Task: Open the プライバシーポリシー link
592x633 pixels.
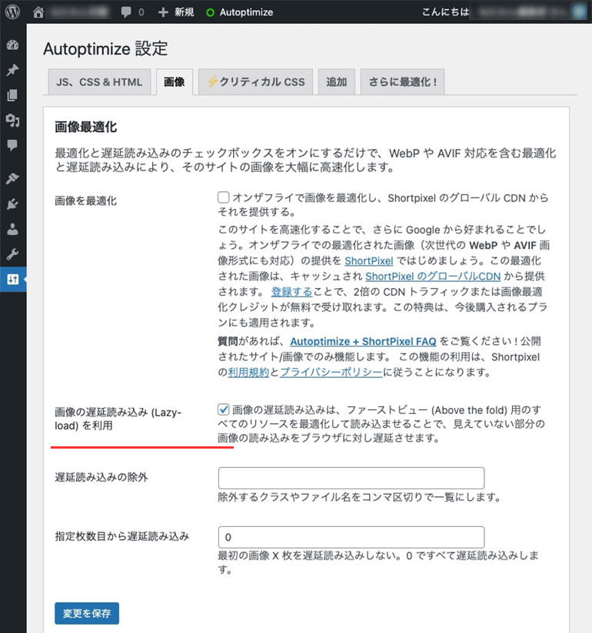Action: tap(331, 373)
